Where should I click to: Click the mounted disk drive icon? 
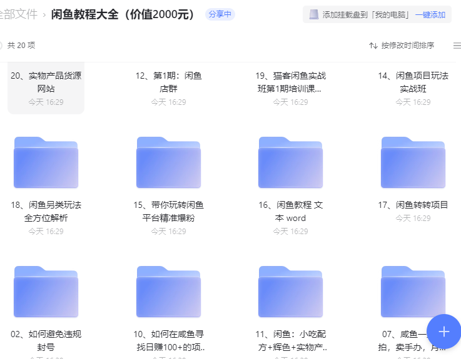point(314,14)
